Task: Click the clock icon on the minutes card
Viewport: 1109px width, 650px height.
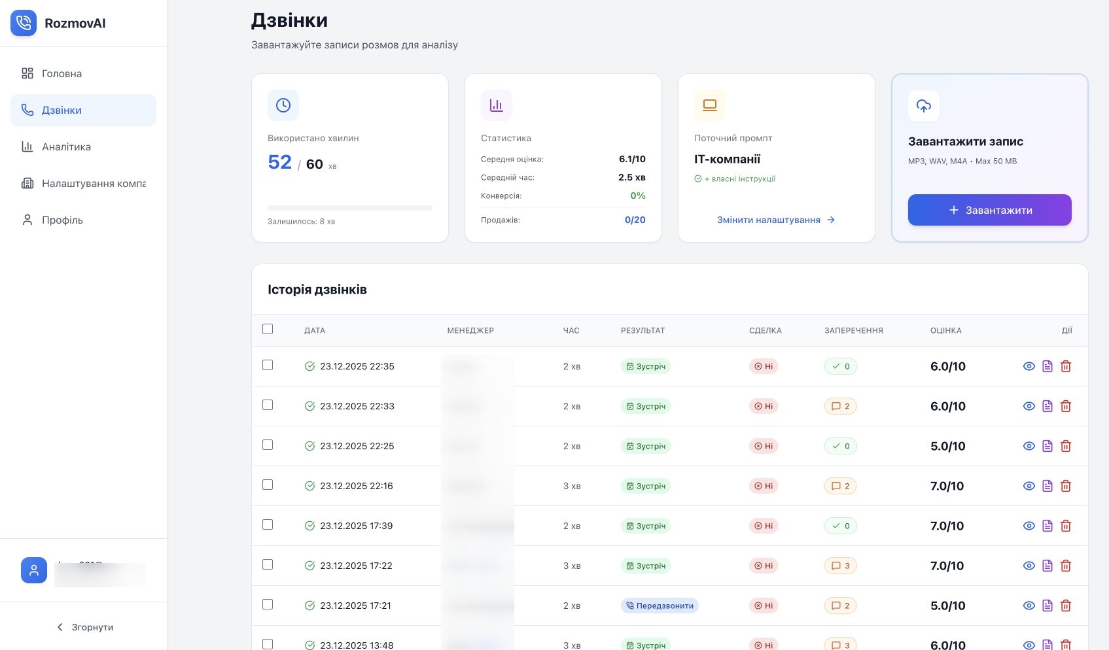Action: (x=283, y=105)
